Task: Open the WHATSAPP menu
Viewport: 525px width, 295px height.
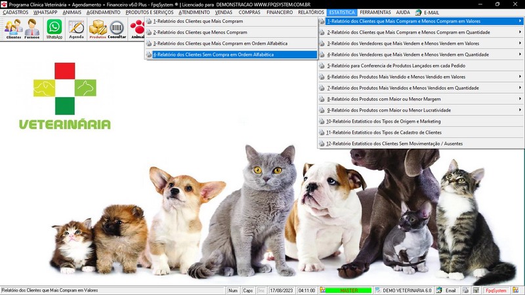Action: click(45, 12)
